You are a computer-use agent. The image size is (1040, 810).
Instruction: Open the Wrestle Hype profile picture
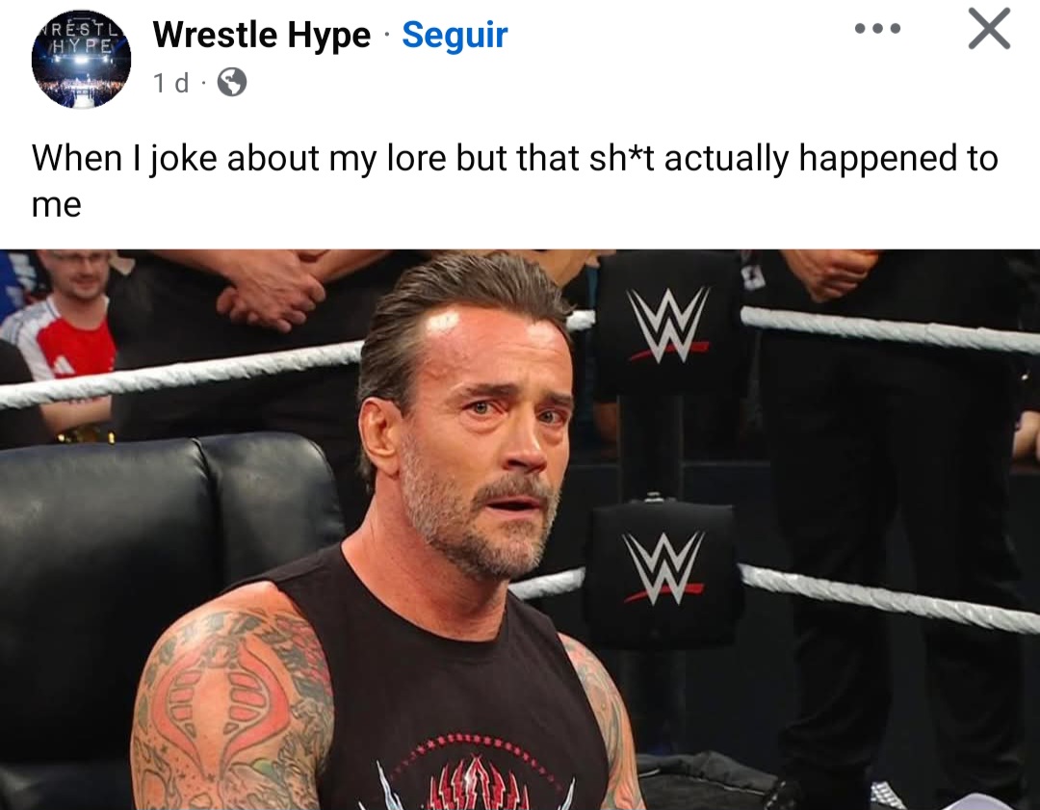point(81,59)
